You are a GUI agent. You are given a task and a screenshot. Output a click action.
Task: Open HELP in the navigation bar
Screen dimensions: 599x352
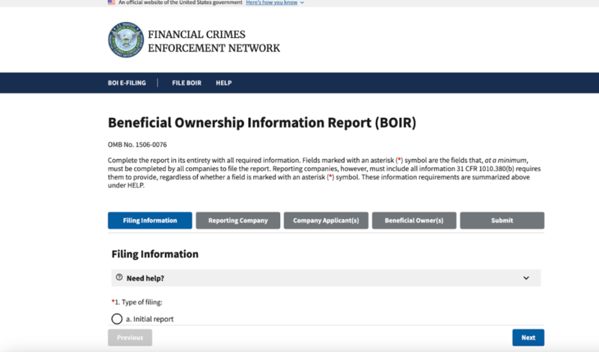pyautogui.click(x=224, y=83)
